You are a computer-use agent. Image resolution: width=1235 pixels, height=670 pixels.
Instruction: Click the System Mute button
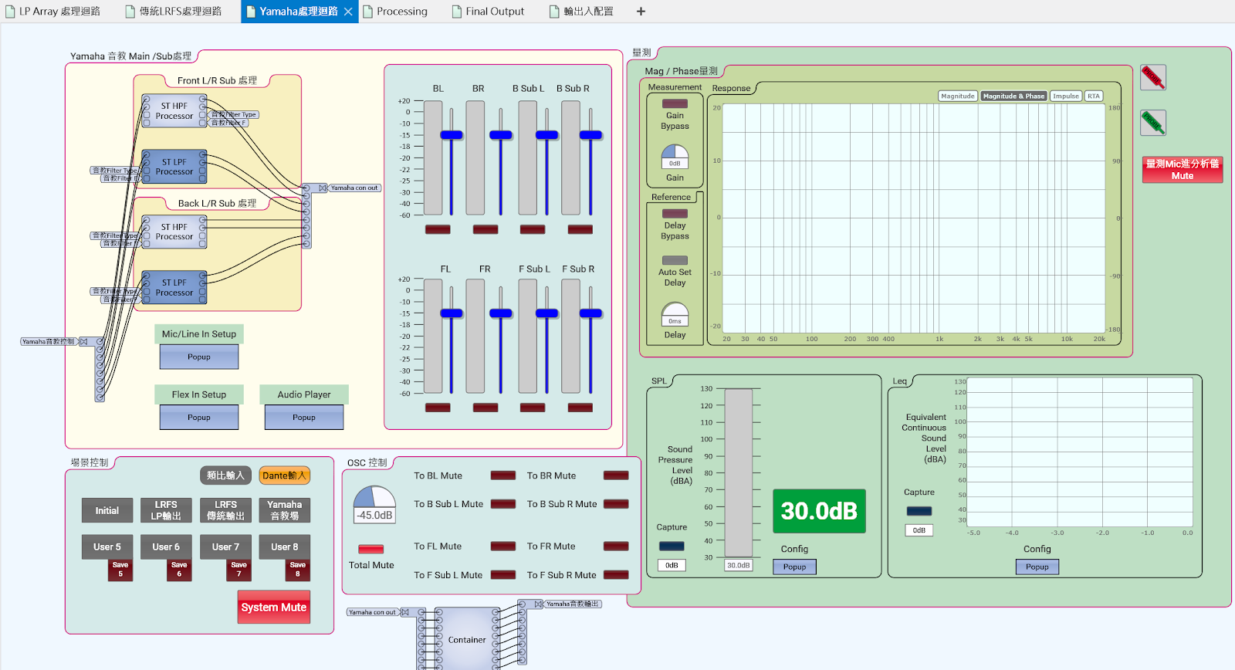point(274,607)
